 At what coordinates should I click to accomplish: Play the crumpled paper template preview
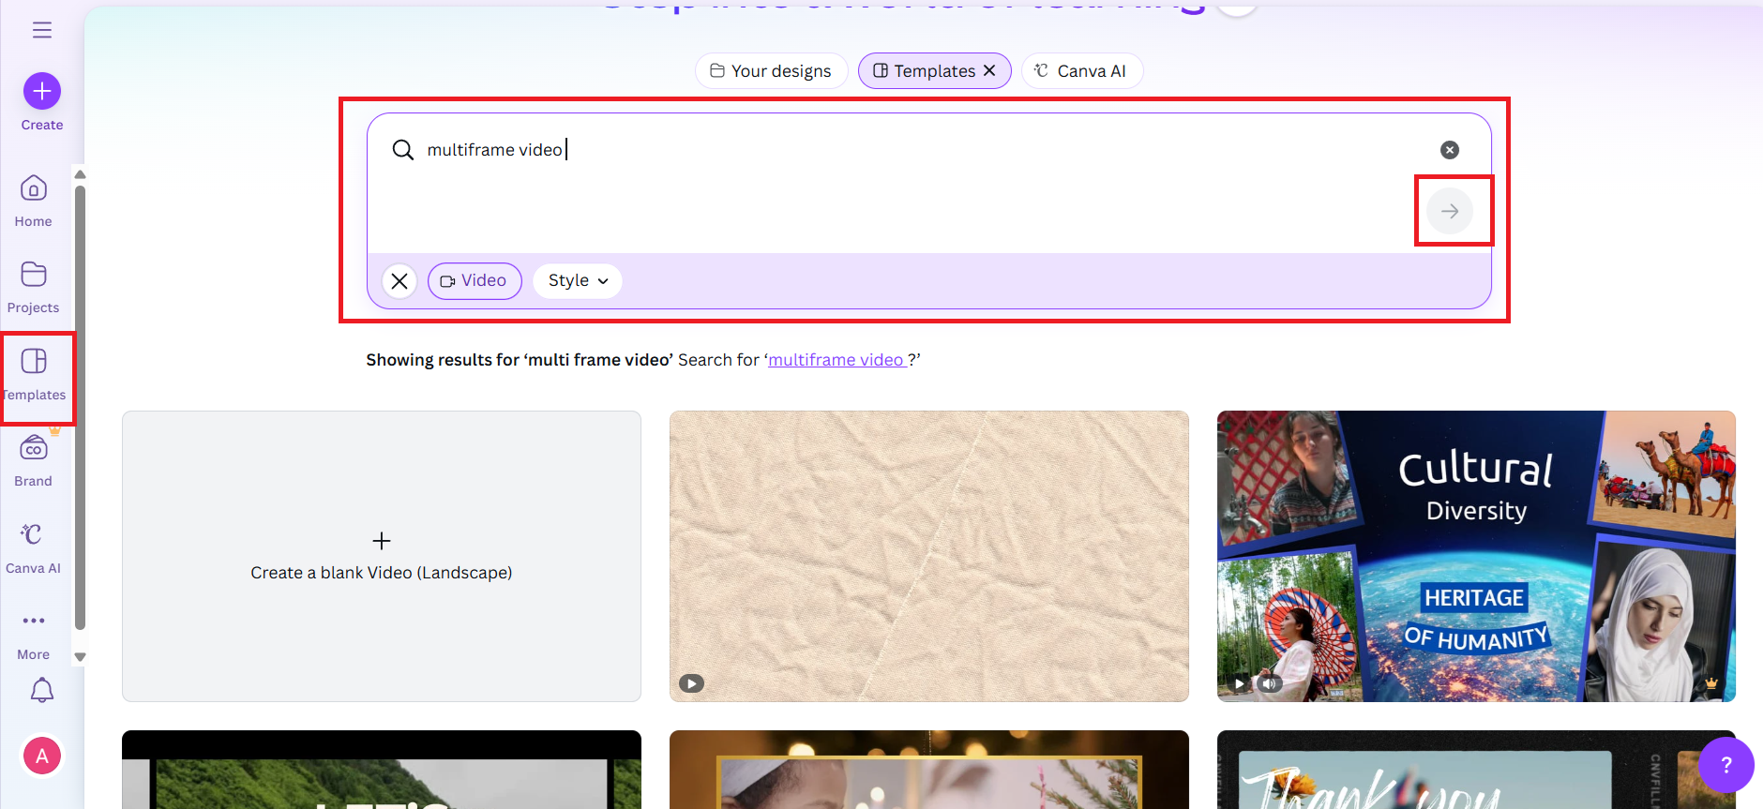pos(692,683)
